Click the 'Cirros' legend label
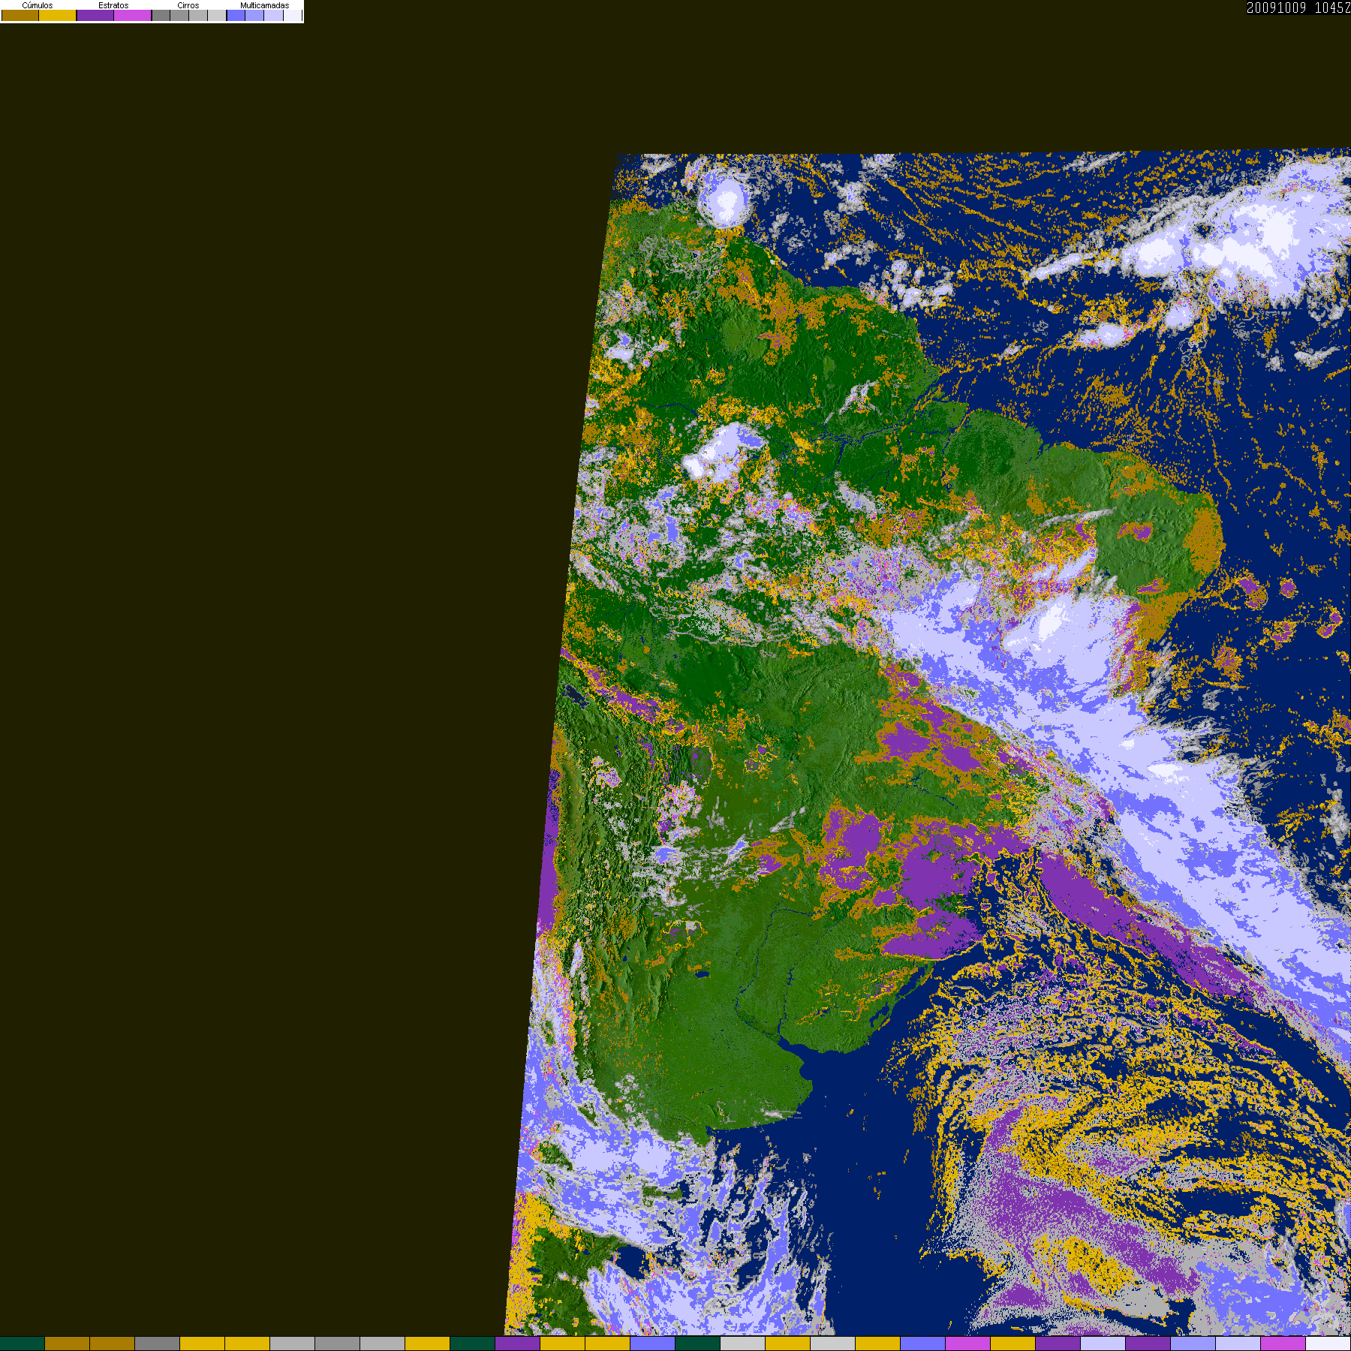Image resolution: width=1351 pixels, height=1351 pixels. point(188,5)
